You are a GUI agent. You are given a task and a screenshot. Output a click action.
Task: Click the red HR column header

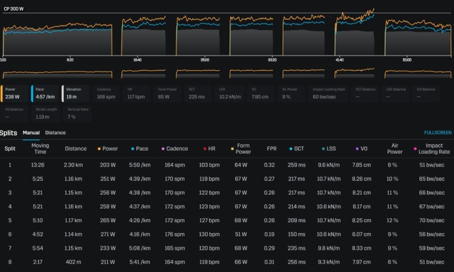click(x=208, y=149)
